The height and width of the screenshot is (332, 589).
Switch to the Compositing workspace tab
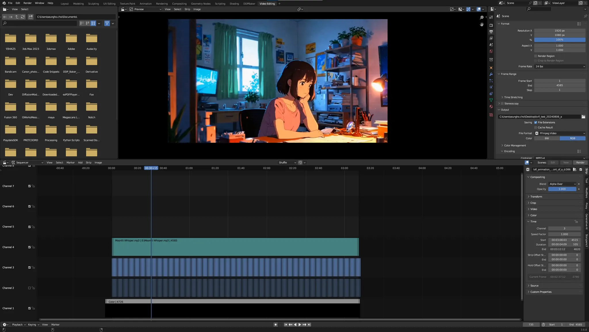(x=179, y=4)
